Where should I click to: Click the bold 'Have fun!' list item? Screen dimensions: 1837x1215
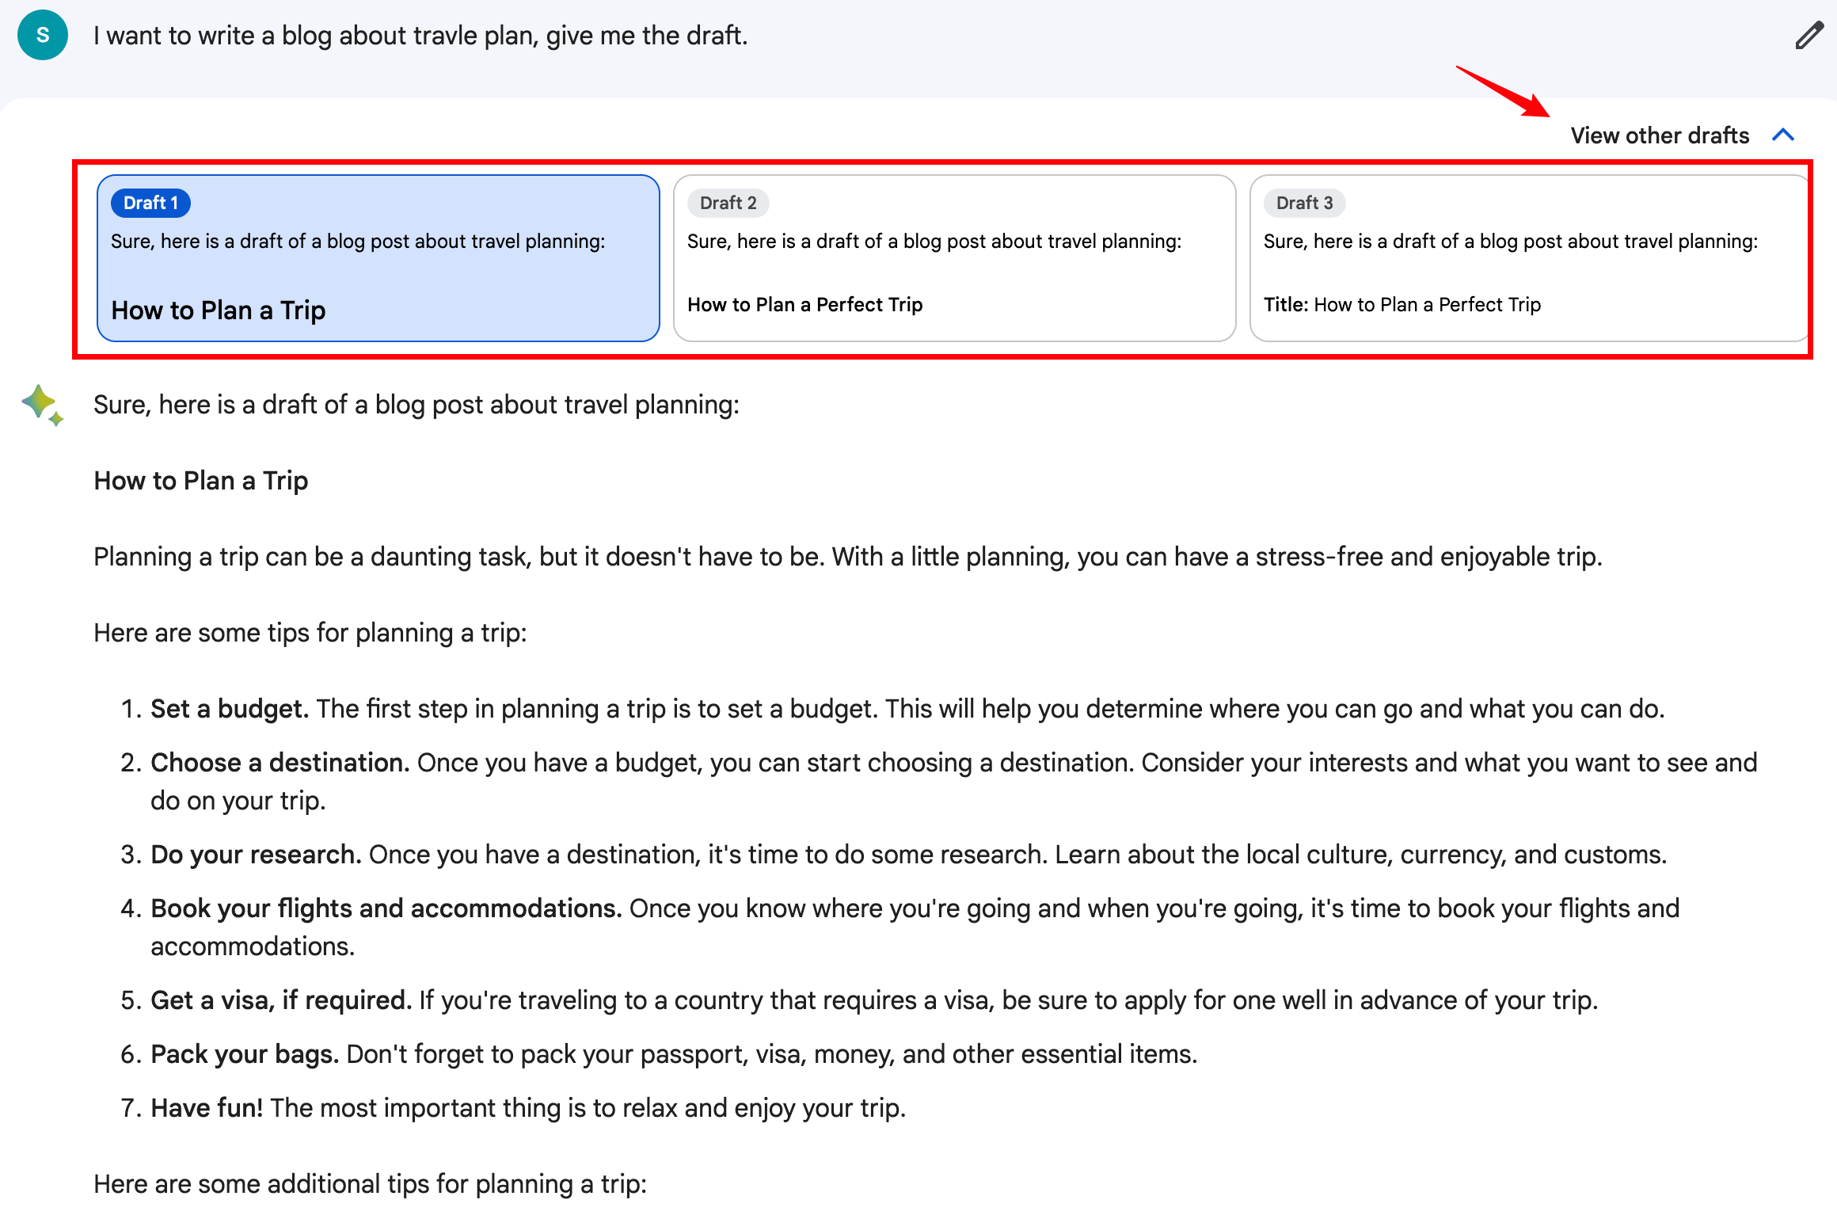click(207, 1108)
